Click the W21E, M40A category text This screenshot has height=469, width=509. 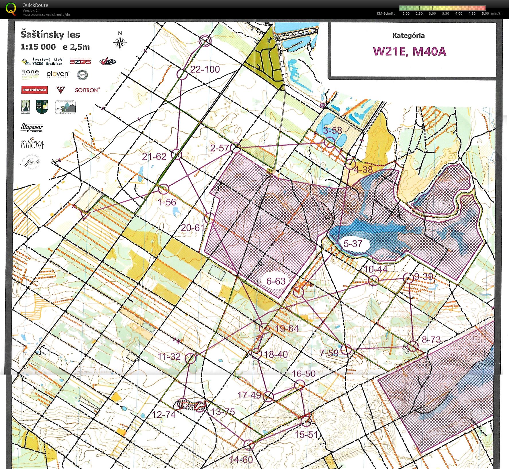coord(409,51)
